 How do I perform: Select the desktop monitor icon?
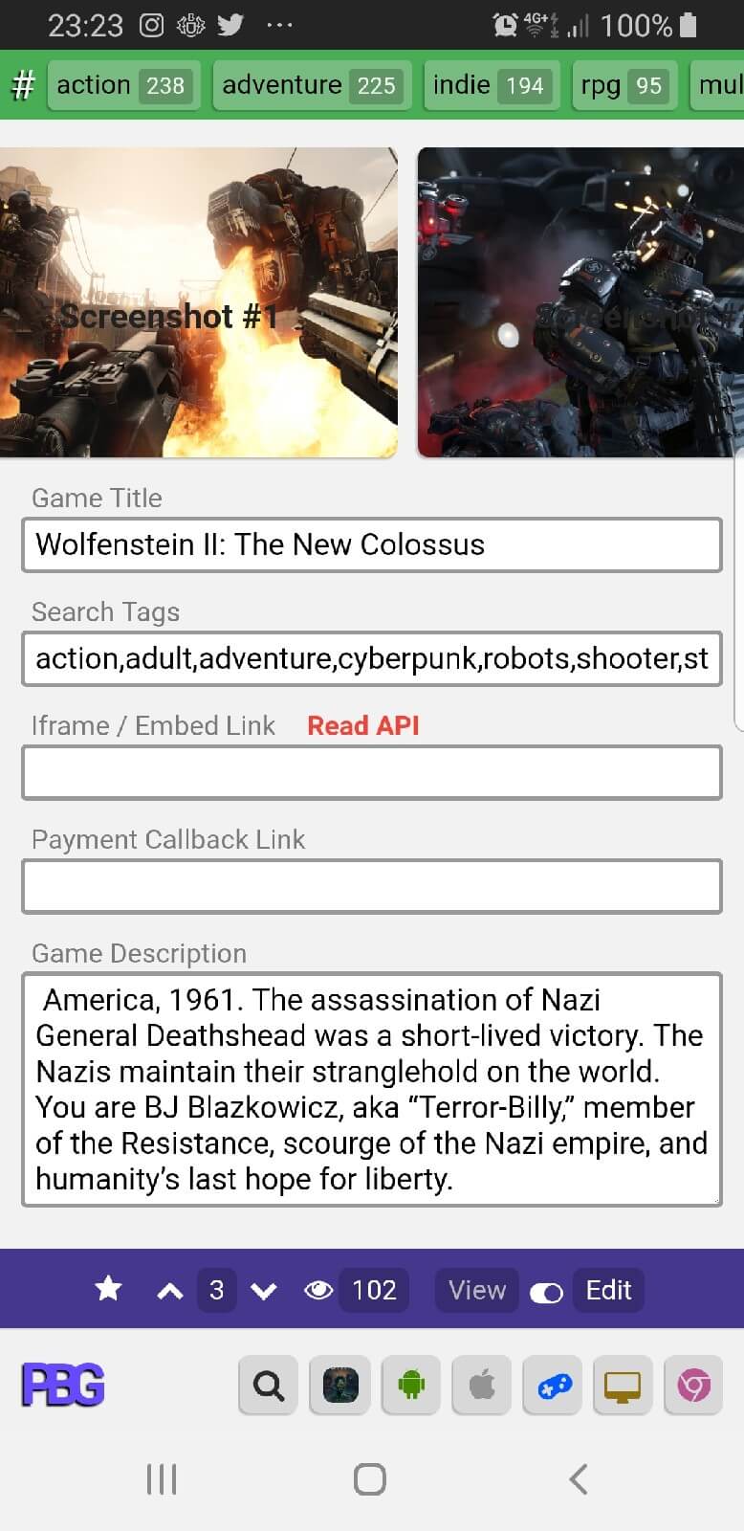pyautogui.click(x=623, y=1385)
